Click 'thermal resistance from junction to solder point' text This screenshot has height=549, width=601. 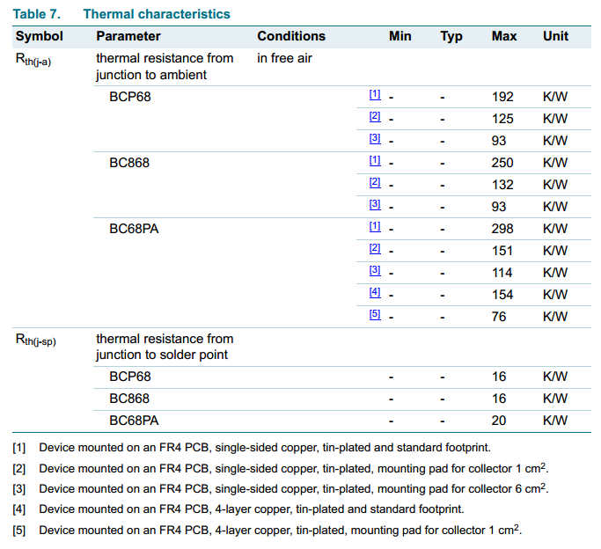point(165,347)
